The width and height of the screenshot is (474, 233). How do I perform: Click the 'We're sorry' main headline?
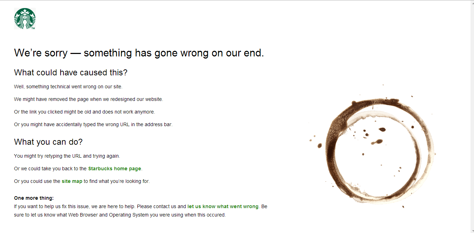139,53
